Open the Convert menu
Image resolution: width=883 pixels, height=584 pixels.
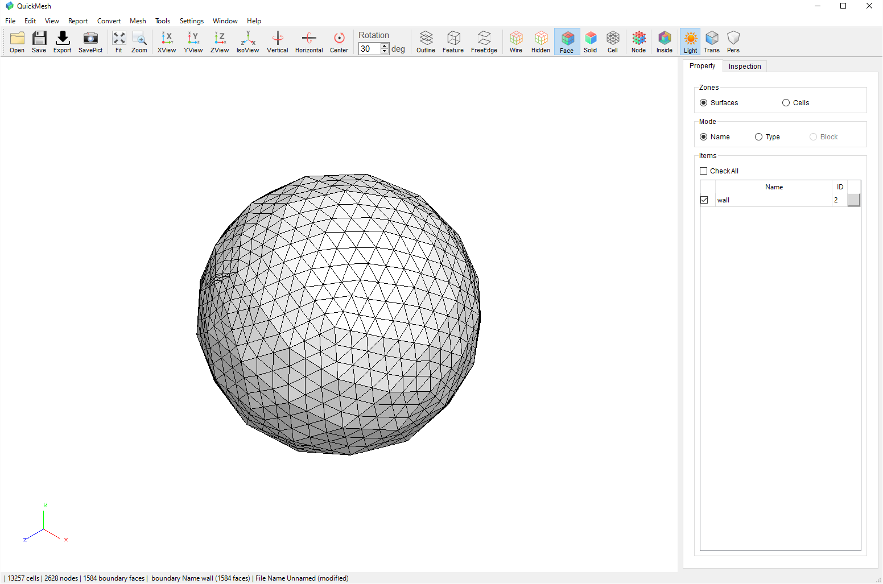click(x=109, y=21)
